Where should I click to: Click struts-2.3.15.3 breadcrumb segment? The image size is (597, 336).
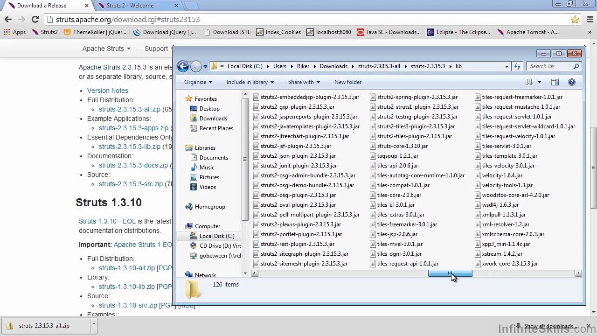click(428, 66)
